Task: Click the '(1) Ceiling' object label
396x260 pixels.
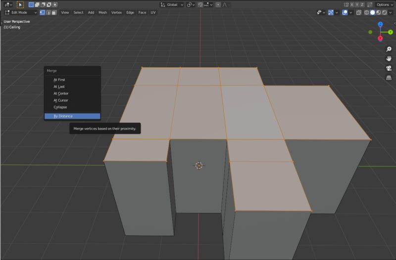Action: 12,27
